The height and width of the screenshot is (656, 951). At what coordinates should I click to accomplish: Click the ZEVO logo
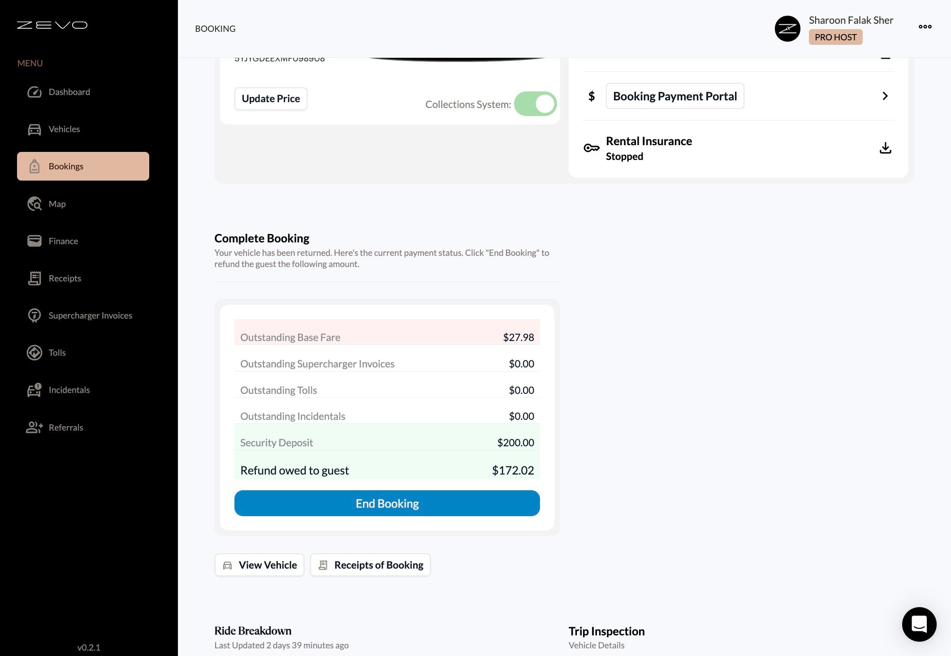(x=52, y=25)
